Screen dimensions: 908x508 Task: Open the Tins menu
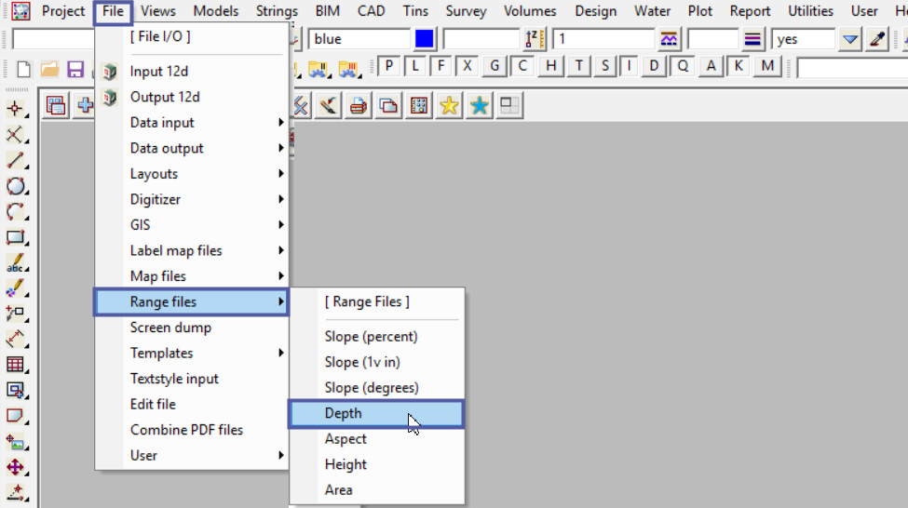coord(415,11)
